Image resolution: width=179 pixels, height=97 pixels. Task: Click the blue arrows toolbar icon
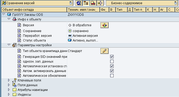pyautogui.click(x=100, y=3)
